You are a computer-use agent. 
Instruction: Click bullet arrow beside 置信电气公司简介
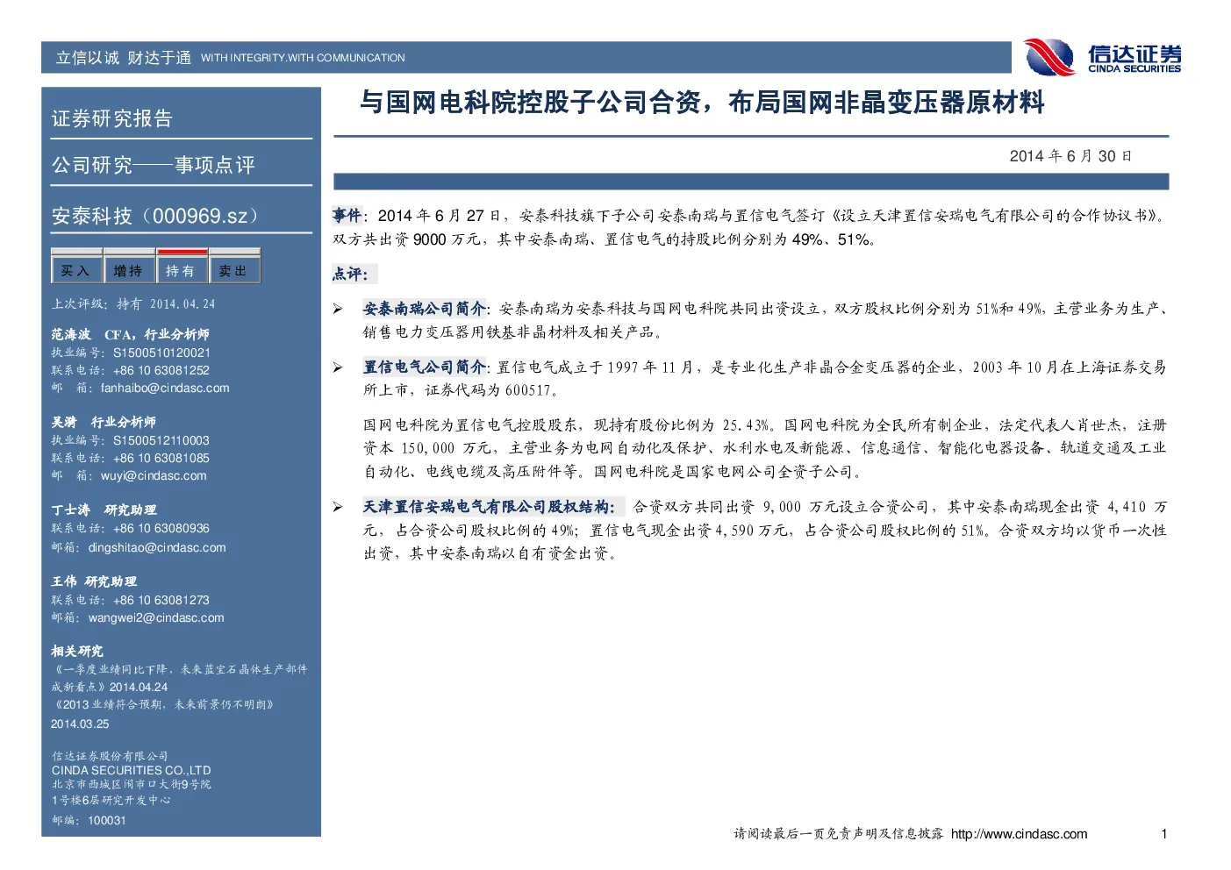pos(338,367)
